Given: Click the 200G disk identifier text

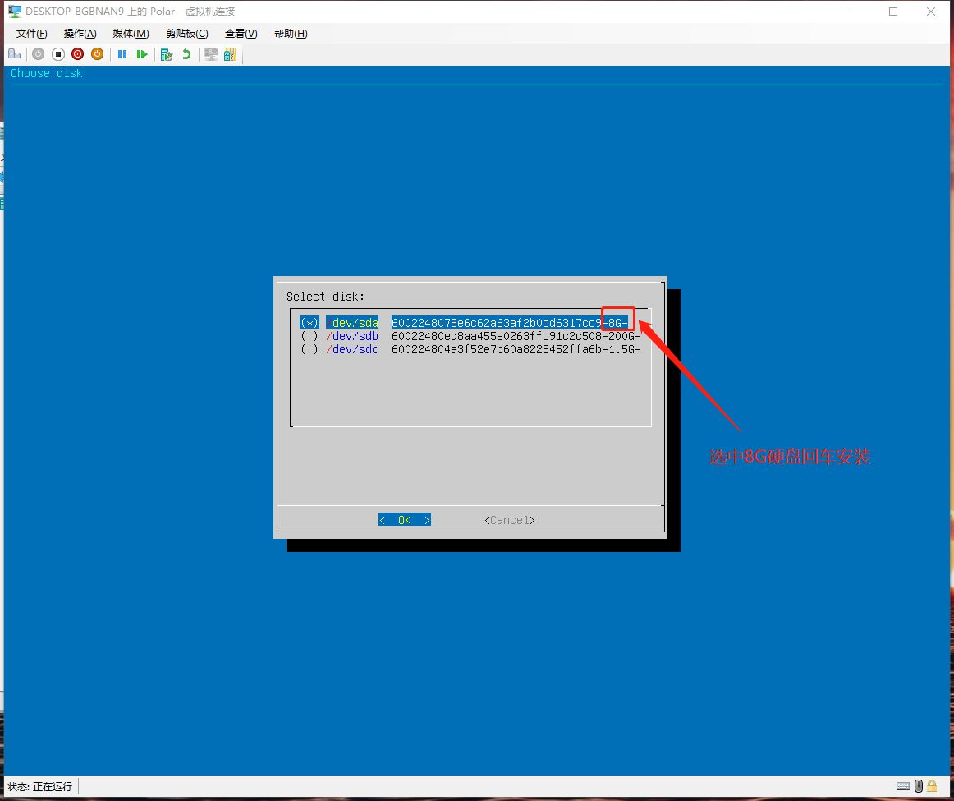Looking at the screenshot, I should pos(516,336).
